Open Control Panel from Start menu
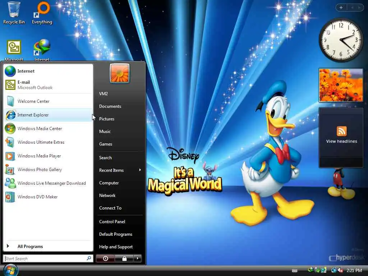Image resolution: width=368 pixels, height=276 pixels. coord(112,221)
